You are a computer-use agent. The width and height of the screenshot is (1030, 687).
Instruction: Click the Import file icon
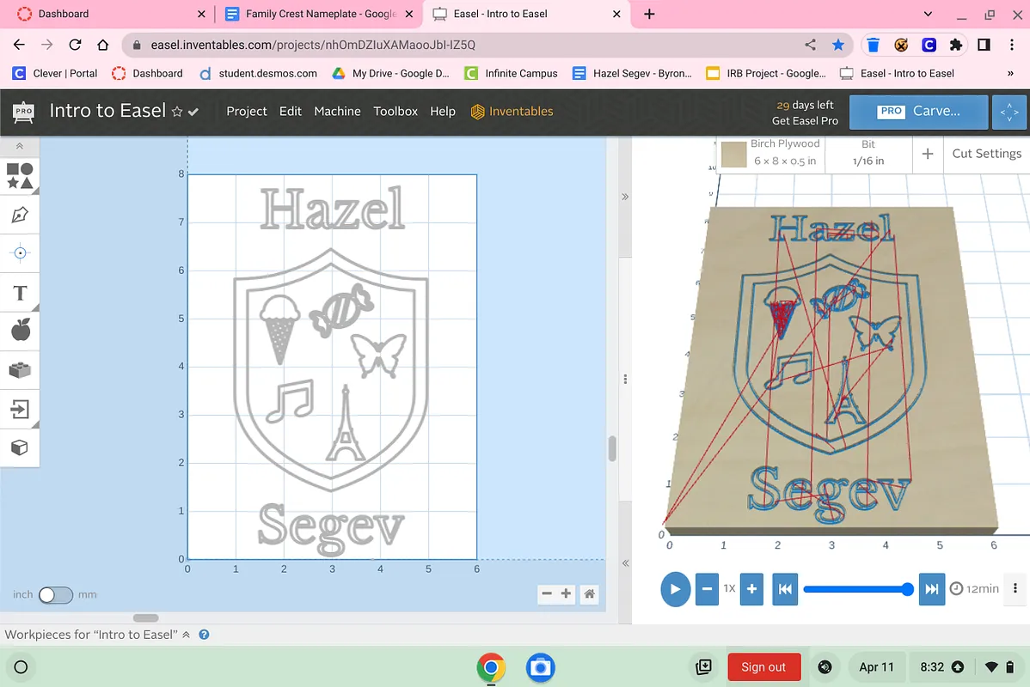coord(20,409)
